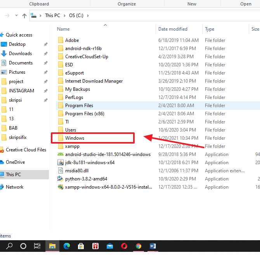Viewport: 260px width, 260px height.
Task: Select the android-studio-ide installer icon
Action: pyautogui.click(x=61, y=154)
